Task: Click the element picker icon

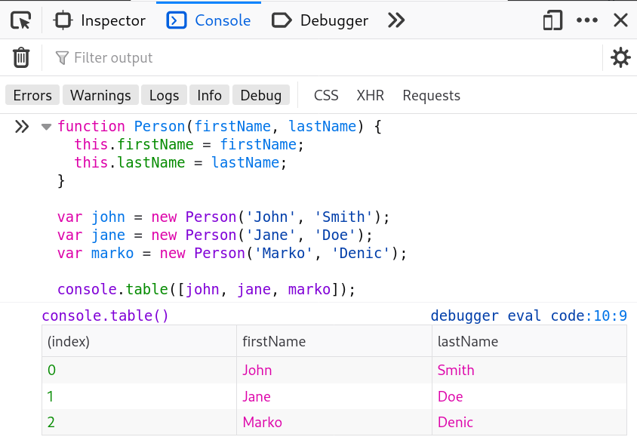Action: point(21,20)
